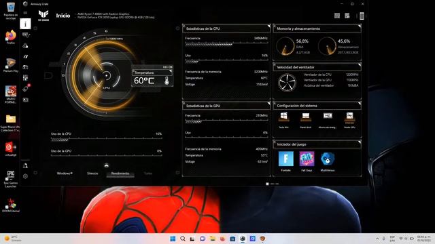The image size is (435, 244).
Task: Launch Fall Guys from Iniciador del juego
Action: click(x=307, y=159)
